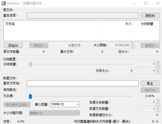Click the 备注 comment button
Viewport: 162px width, 124px height.
tap(150, 83)
